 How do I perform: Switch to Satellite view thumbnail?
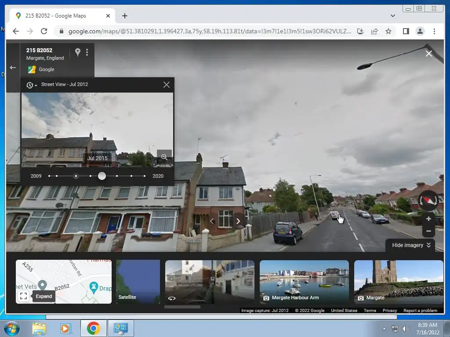[138, 282]
